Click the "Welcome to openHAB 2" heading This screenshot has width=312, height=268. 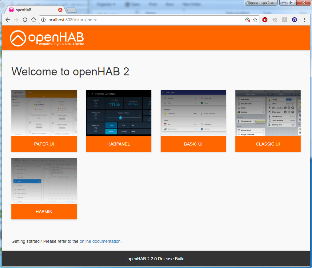point(70,72)
